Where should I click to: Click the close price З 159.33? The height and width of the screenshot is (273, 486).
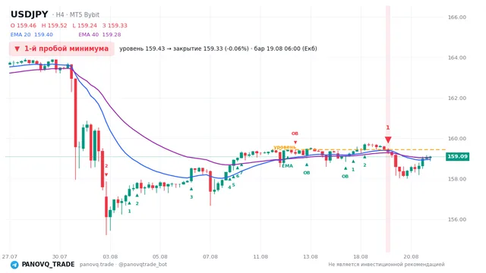coord(115,25)
